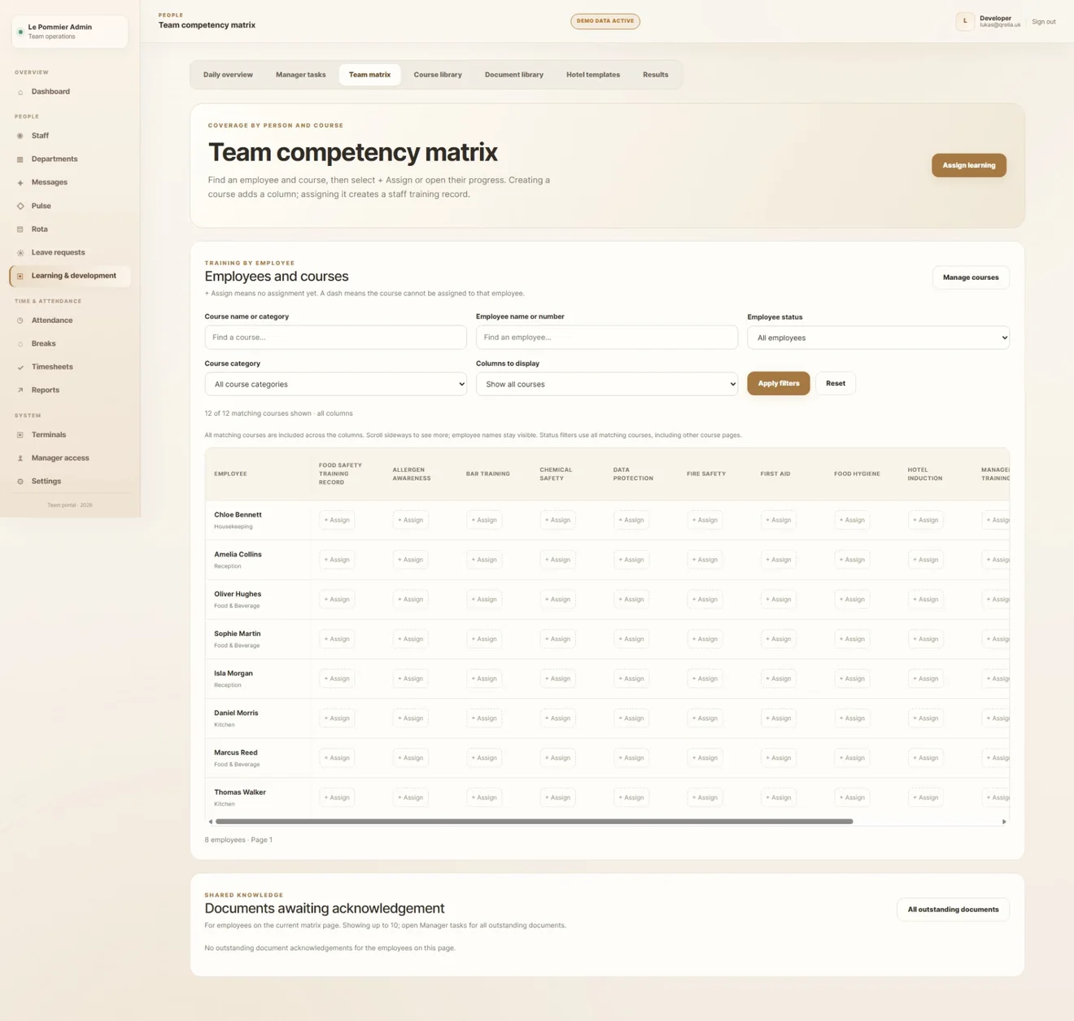Open Terminals via its sidebar icon
Image resolution: width=1074 pixels, height=1021 pixels.
tap(20, 435)
